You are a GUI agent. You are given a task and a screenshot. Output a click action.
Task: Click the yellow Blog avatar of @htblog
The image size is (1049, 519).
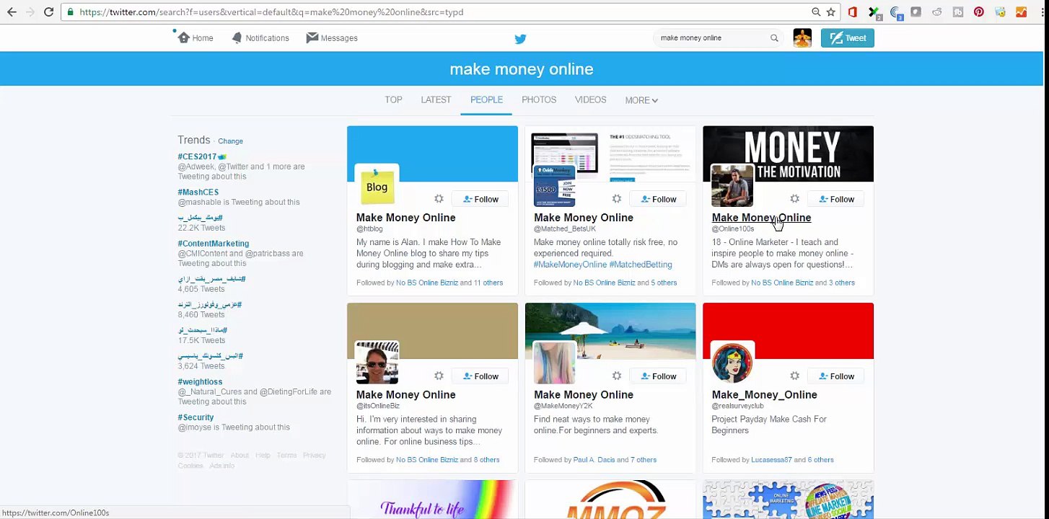pos(377,186)
